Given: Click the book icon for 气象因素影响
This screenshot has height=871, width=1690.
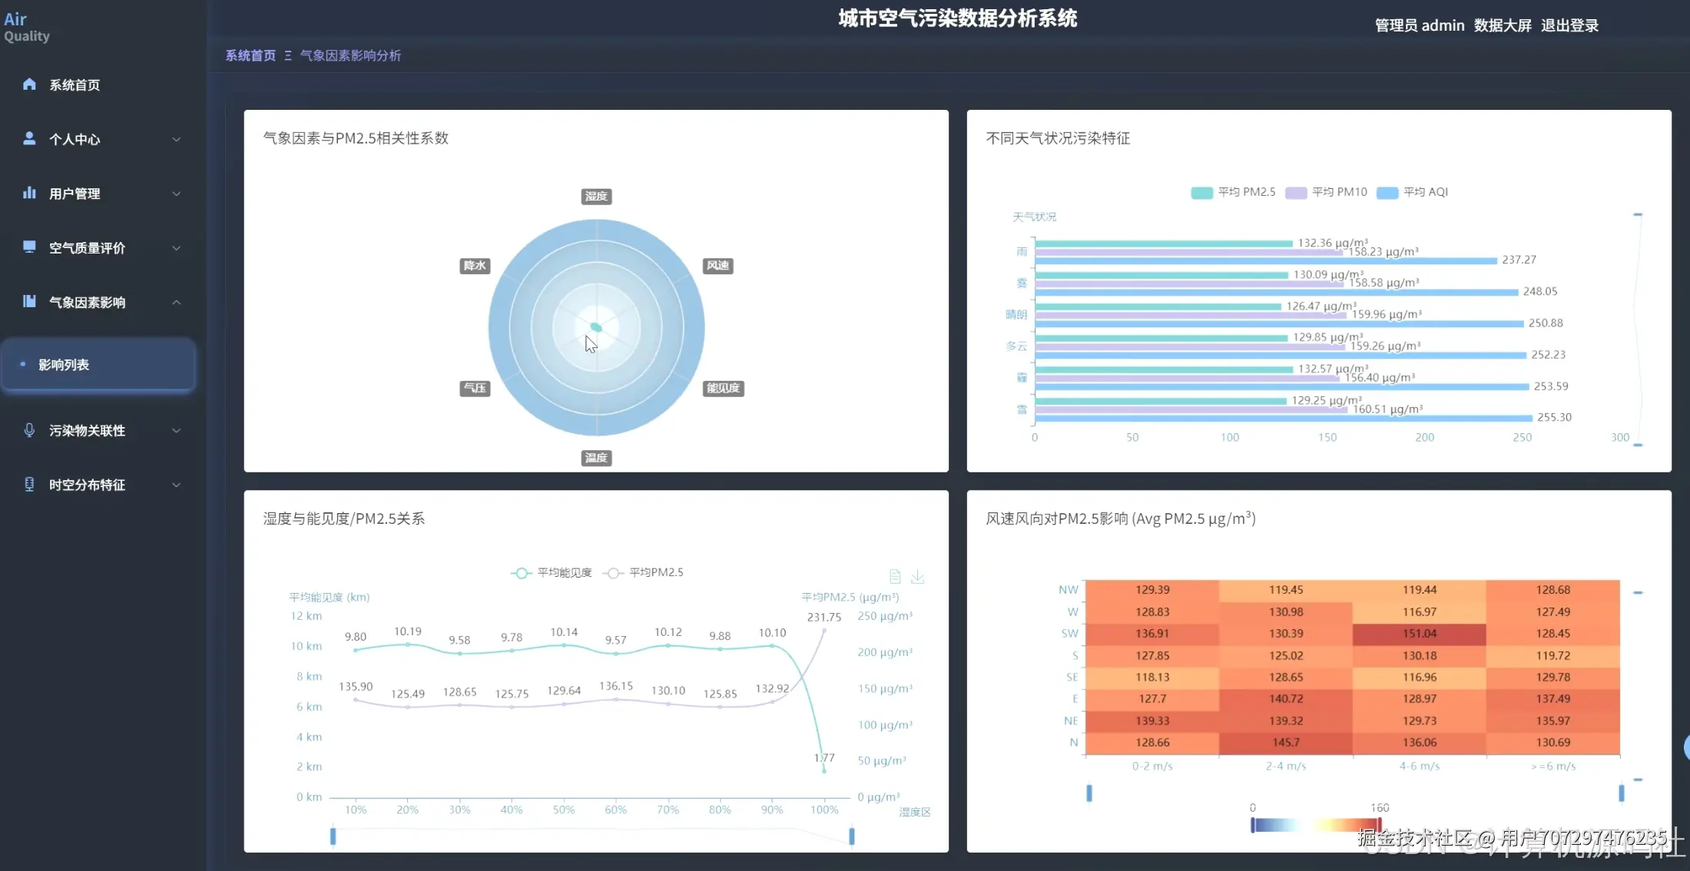Looking at the screenshot, I should (29, 301).
